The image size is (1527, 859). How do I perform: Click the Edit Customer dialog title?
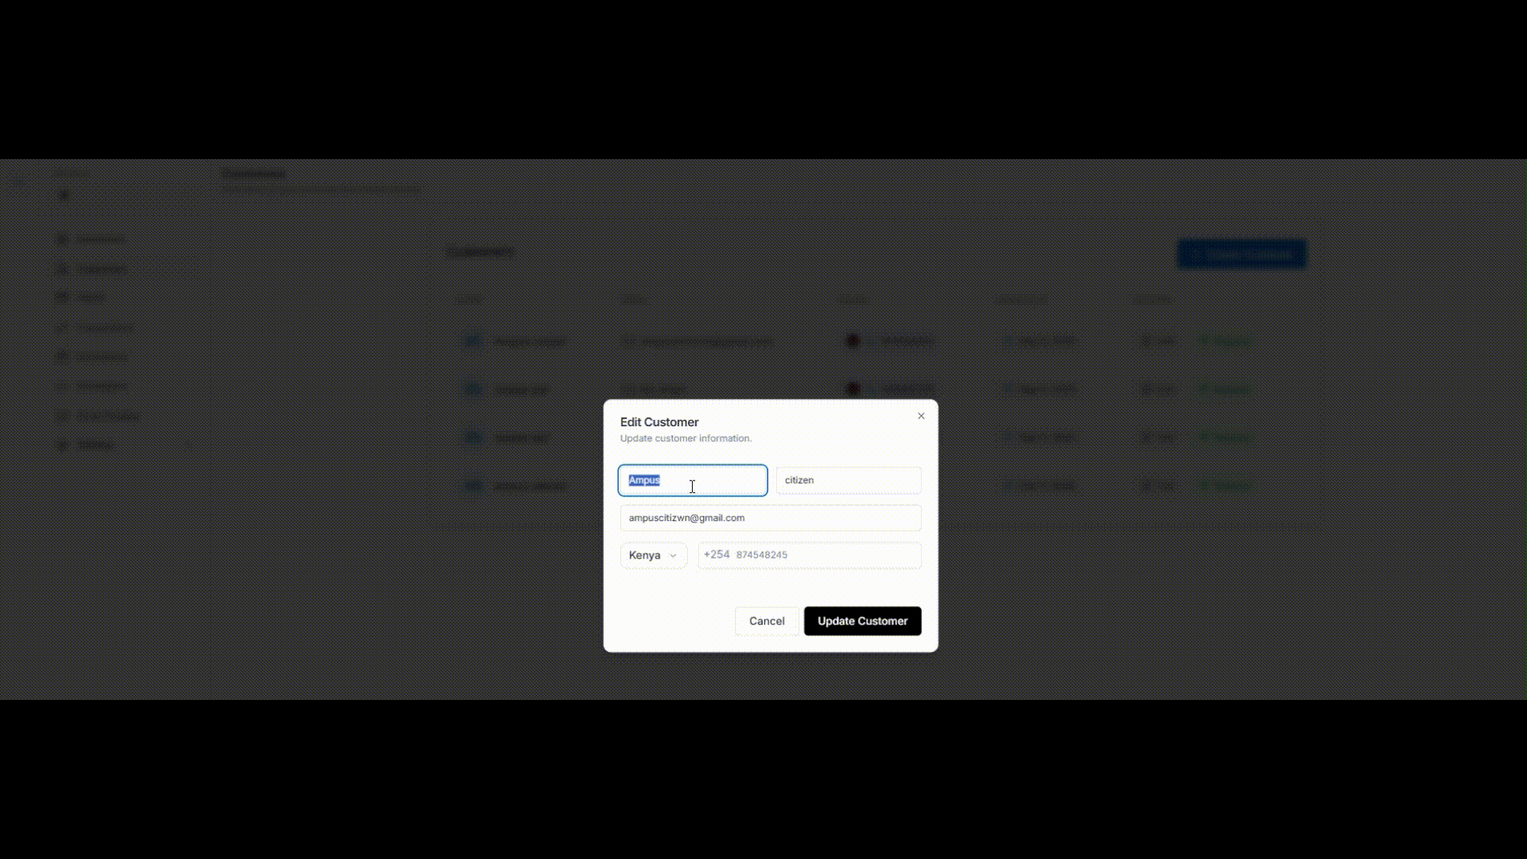659,422
